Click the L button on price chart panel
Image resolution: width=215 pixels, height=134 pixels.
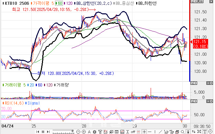pyautogui.click(x=192, y=1)
